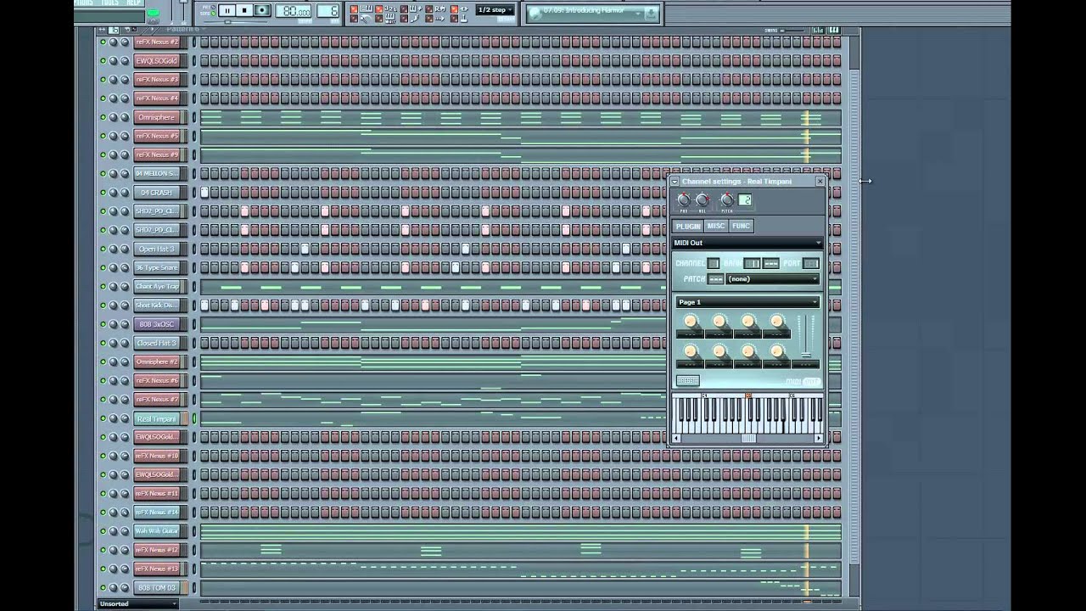Pause playback with the transport pause button
This screenshot has width=1086, height=611.
(227, 10)
